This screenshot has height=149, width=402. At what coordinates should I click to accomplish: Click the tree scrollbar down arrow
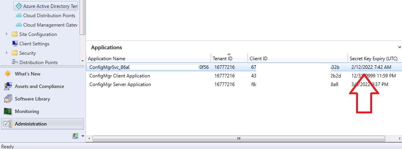[x=82, y=61]
